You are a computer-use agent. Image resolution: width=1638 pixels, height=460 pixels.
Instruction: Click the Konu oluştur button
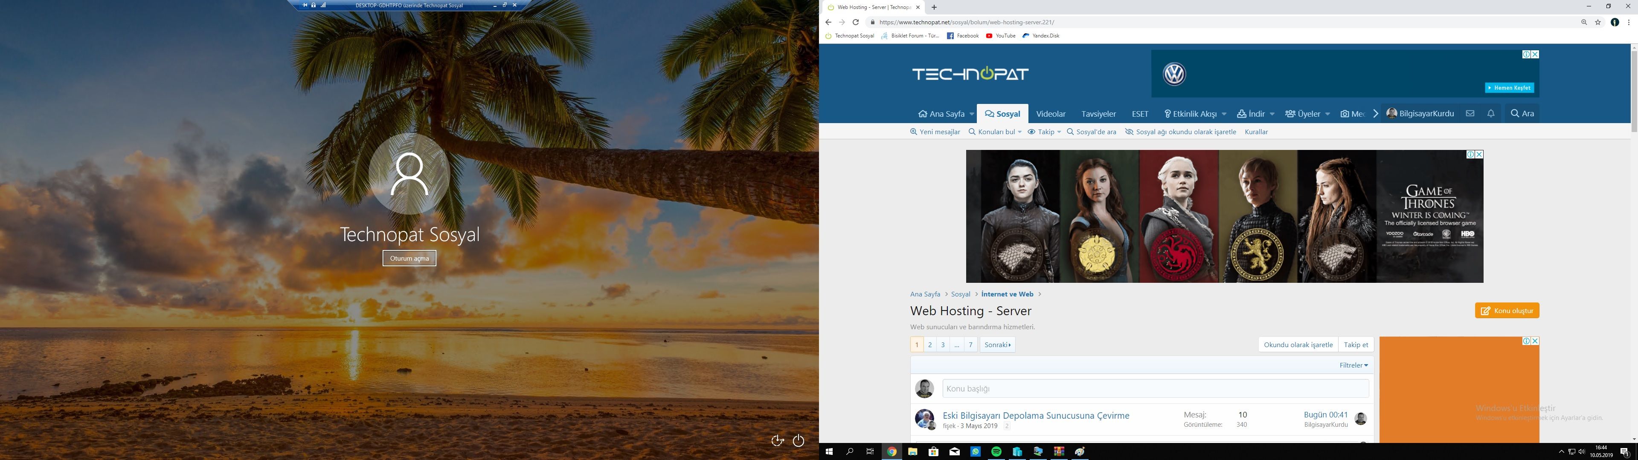1506,310
